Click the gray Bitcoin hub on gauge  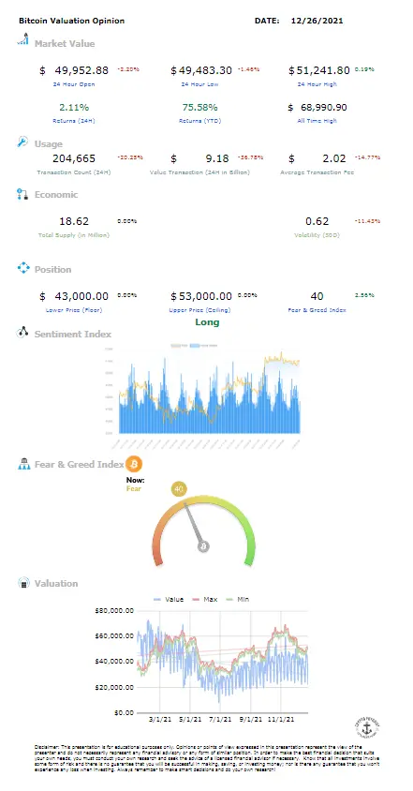coord(204,546)
